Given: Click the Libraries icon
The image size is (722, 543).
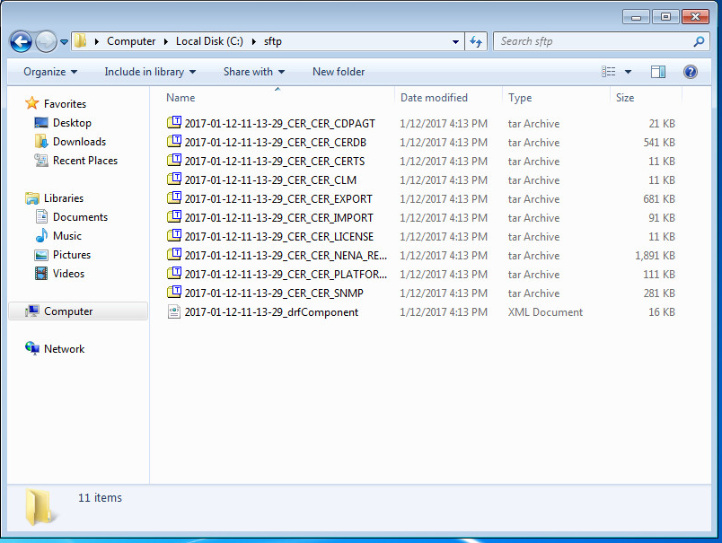Looking at the screenshot, I should [x=32, y=198].
